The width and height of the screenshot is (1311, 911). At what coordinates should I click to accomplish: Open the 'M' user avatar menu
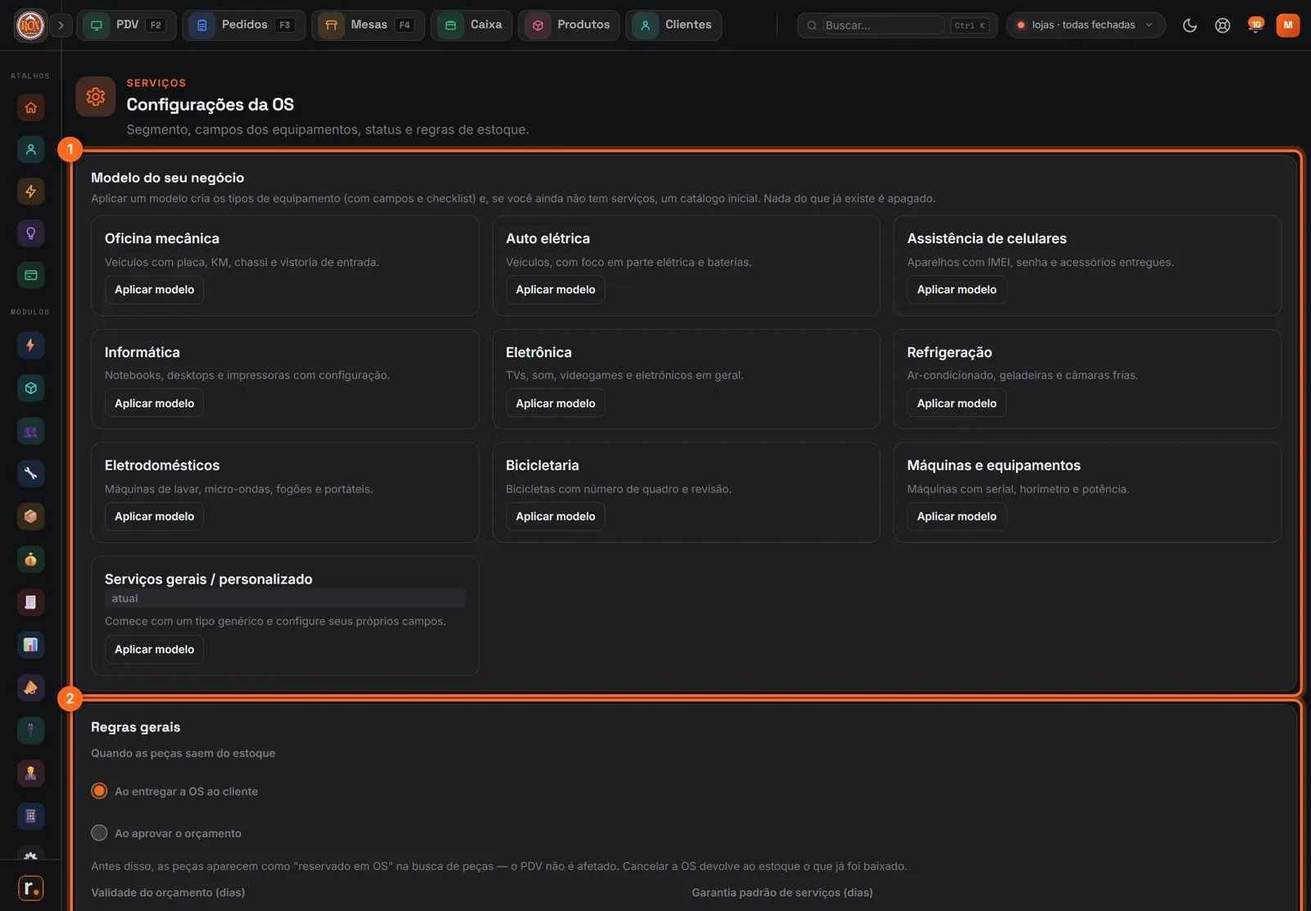pos(1288,25)
